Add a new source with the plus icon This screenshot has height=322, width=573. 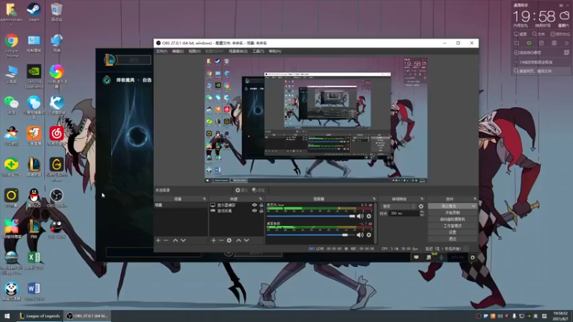click(x=213, y=240)
